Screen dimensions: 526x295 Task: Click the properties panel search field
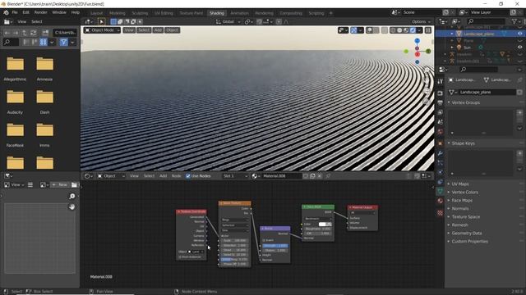(x=479, y=69)
